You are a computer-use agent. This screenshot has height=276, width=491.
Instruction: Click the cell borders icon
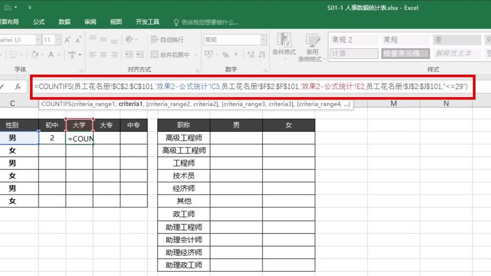click(13, 55)
